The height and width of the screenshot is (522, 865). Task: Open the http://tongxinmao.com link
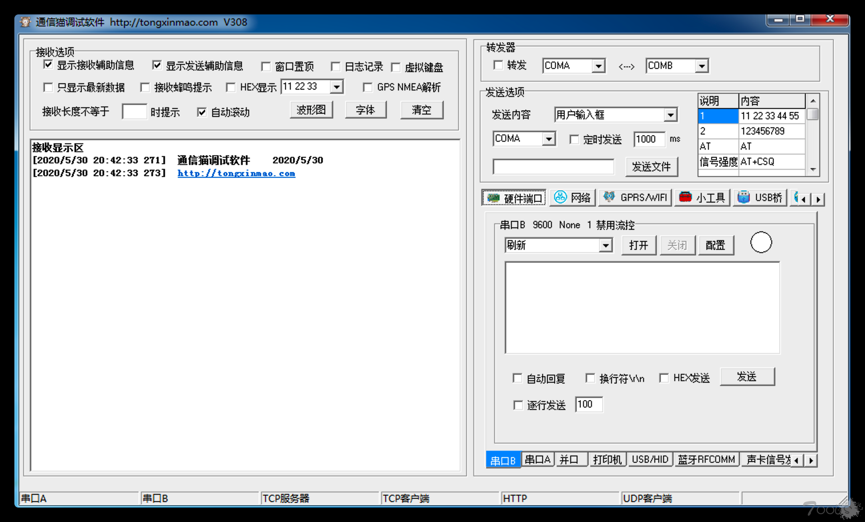point(236,173)
